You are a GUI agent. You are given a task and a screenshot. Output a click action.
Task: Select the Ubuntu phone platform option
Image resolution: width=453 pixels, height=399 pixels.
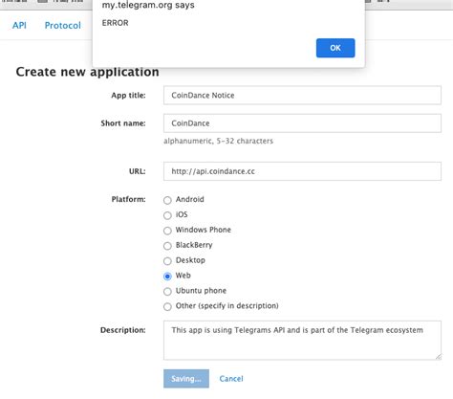click(167, 291)
